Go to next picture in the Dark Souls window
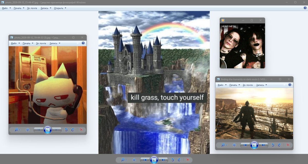308x164 pixels. (x=263, y=145)
